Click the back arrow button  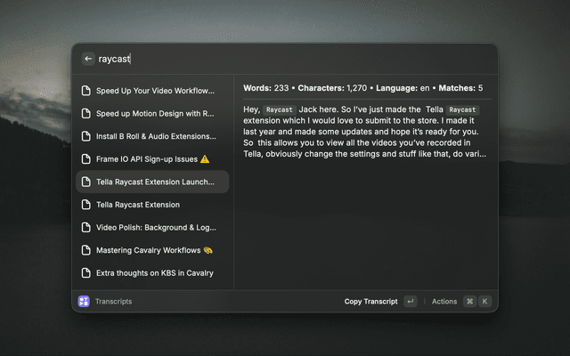pyautogui.click(x=88, y=59)
